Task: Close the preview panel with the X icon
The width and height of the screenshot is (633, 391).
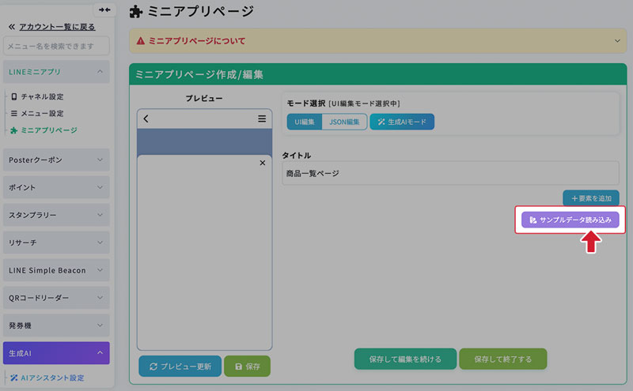Action: pyautogui.click(x=263, y=163)
